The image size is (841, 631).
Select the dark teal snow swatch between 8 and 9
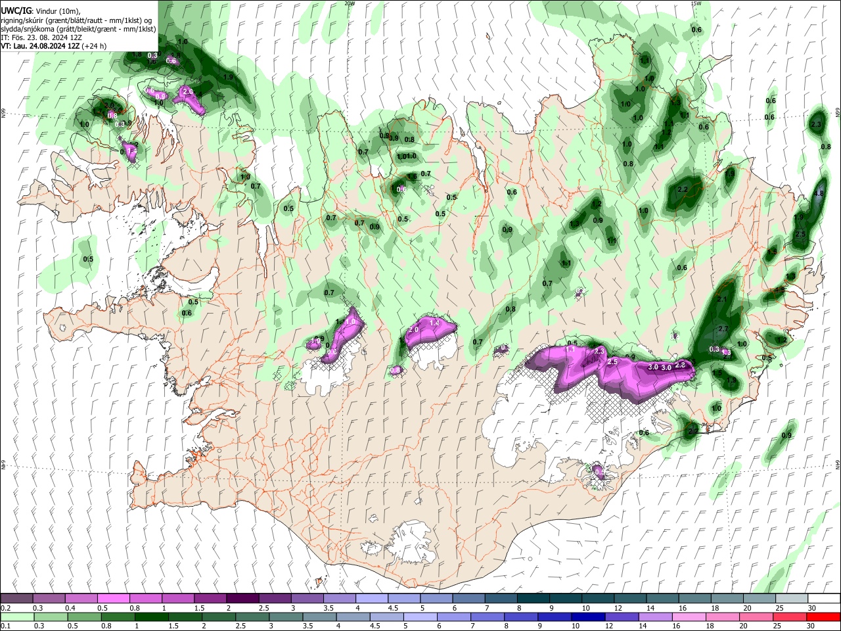[x=534, y=598]
